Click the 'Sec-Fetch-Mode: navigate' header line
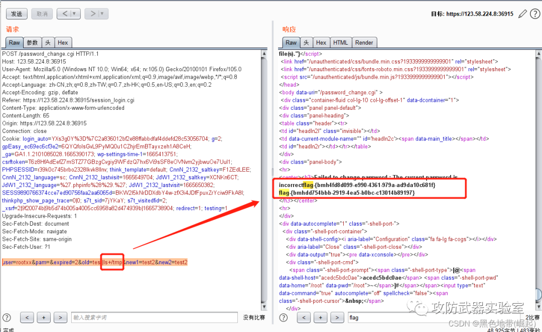Image resolution: width=542 pixels, height=332 pixels. (x=35, y=232)
